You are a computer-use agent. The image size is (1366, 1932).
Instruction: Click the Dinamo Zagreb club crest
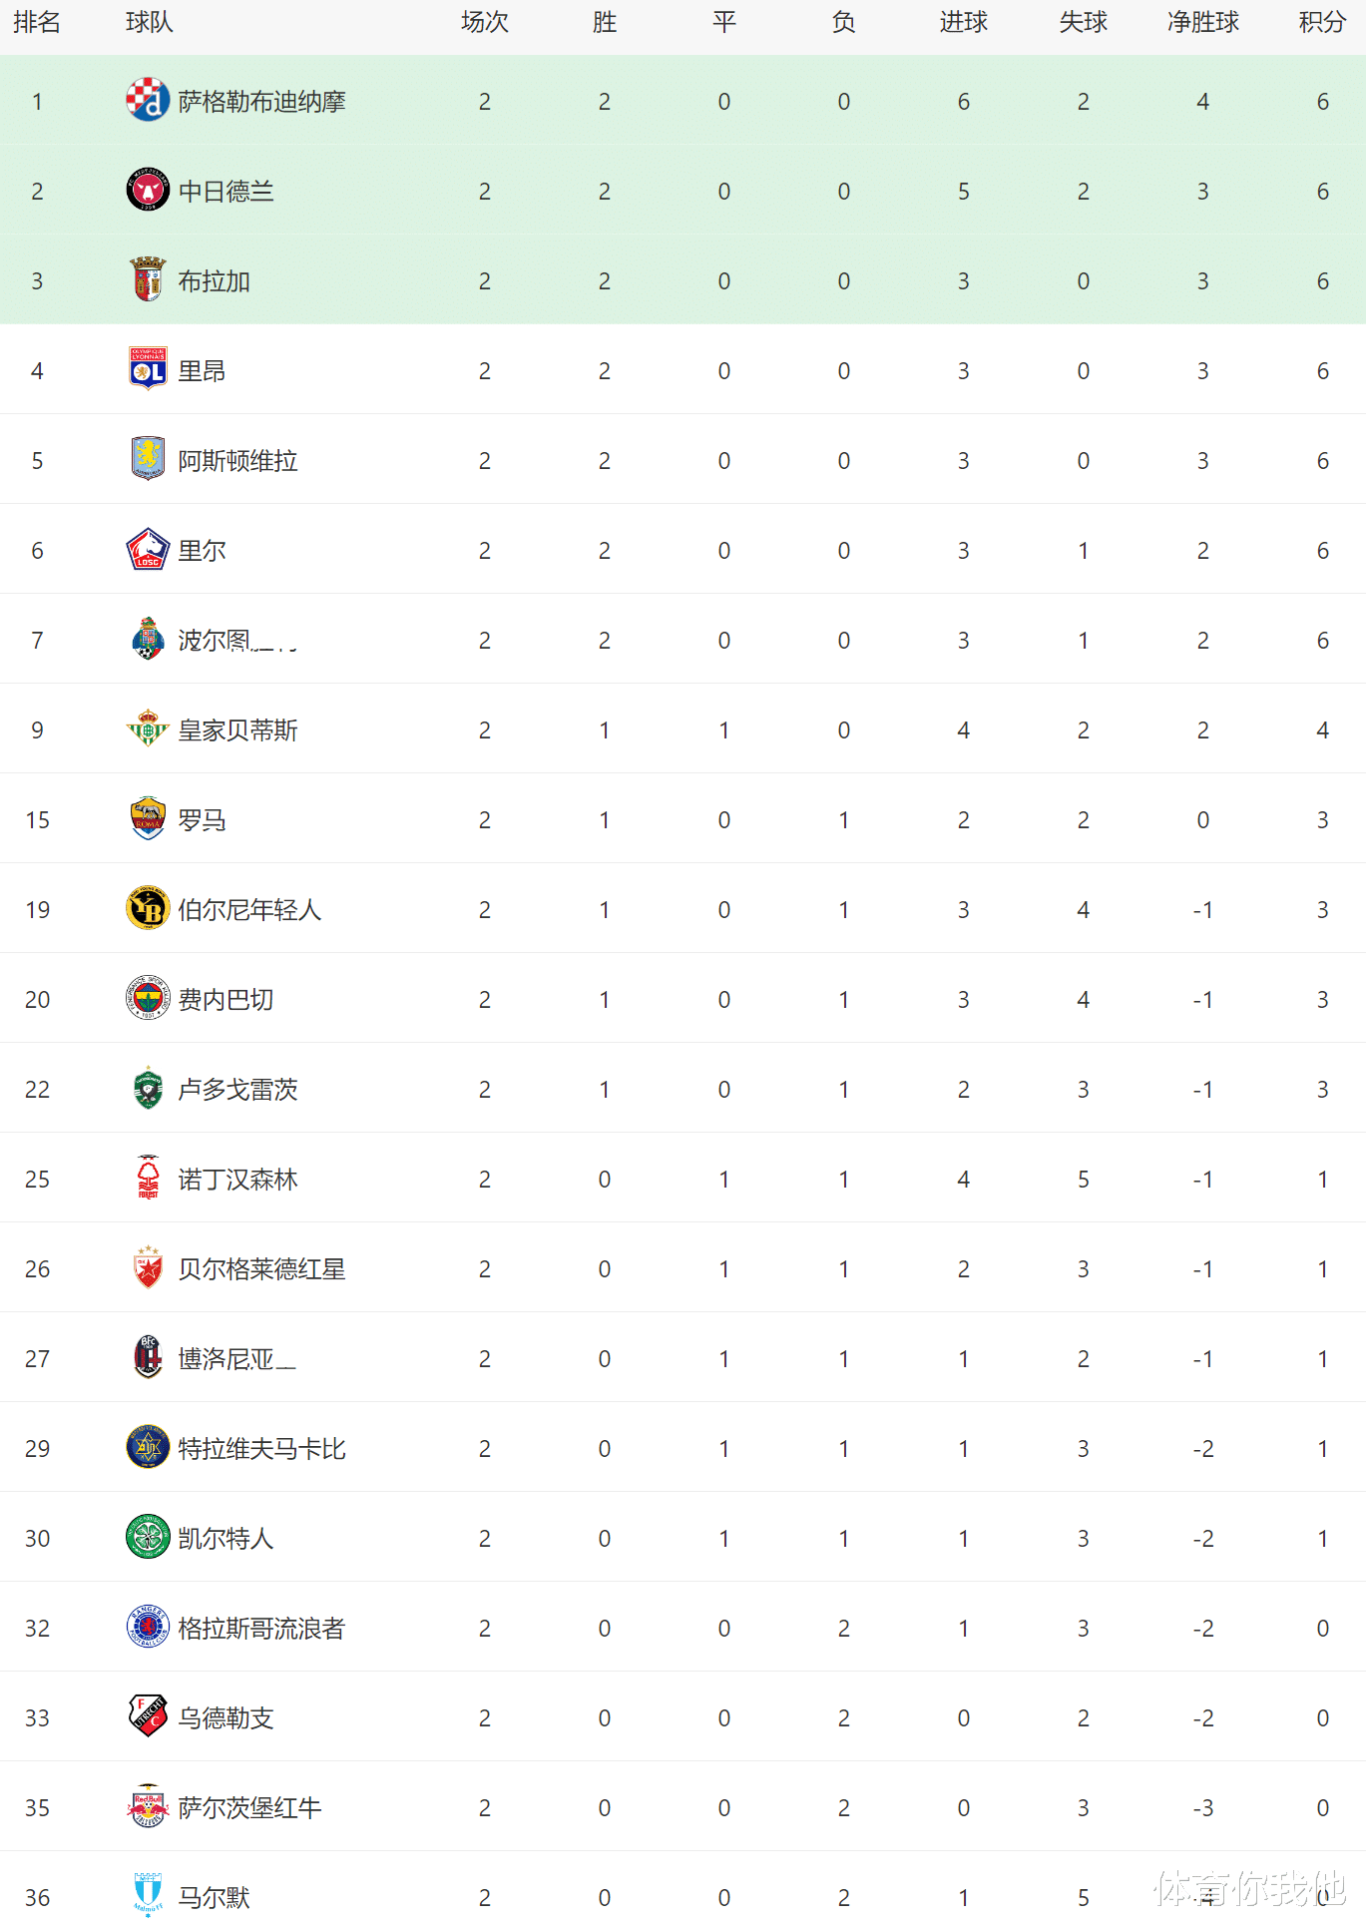click(148, 101)
